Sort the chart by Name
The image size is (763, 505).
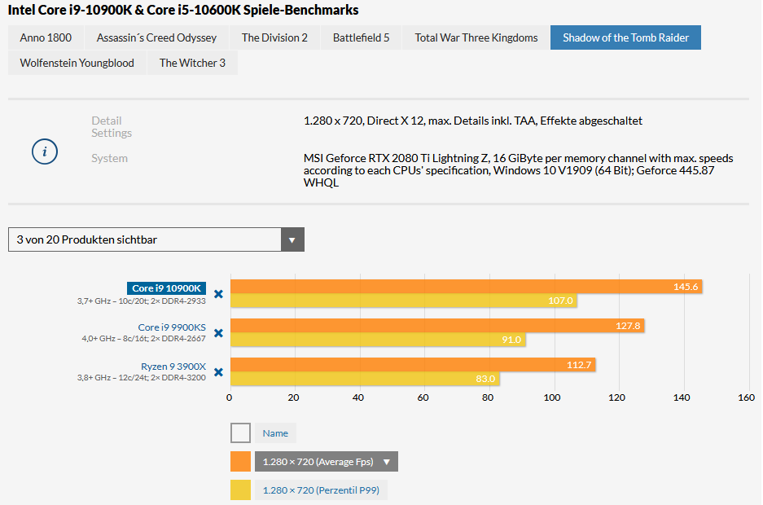(x=275, y=433)
